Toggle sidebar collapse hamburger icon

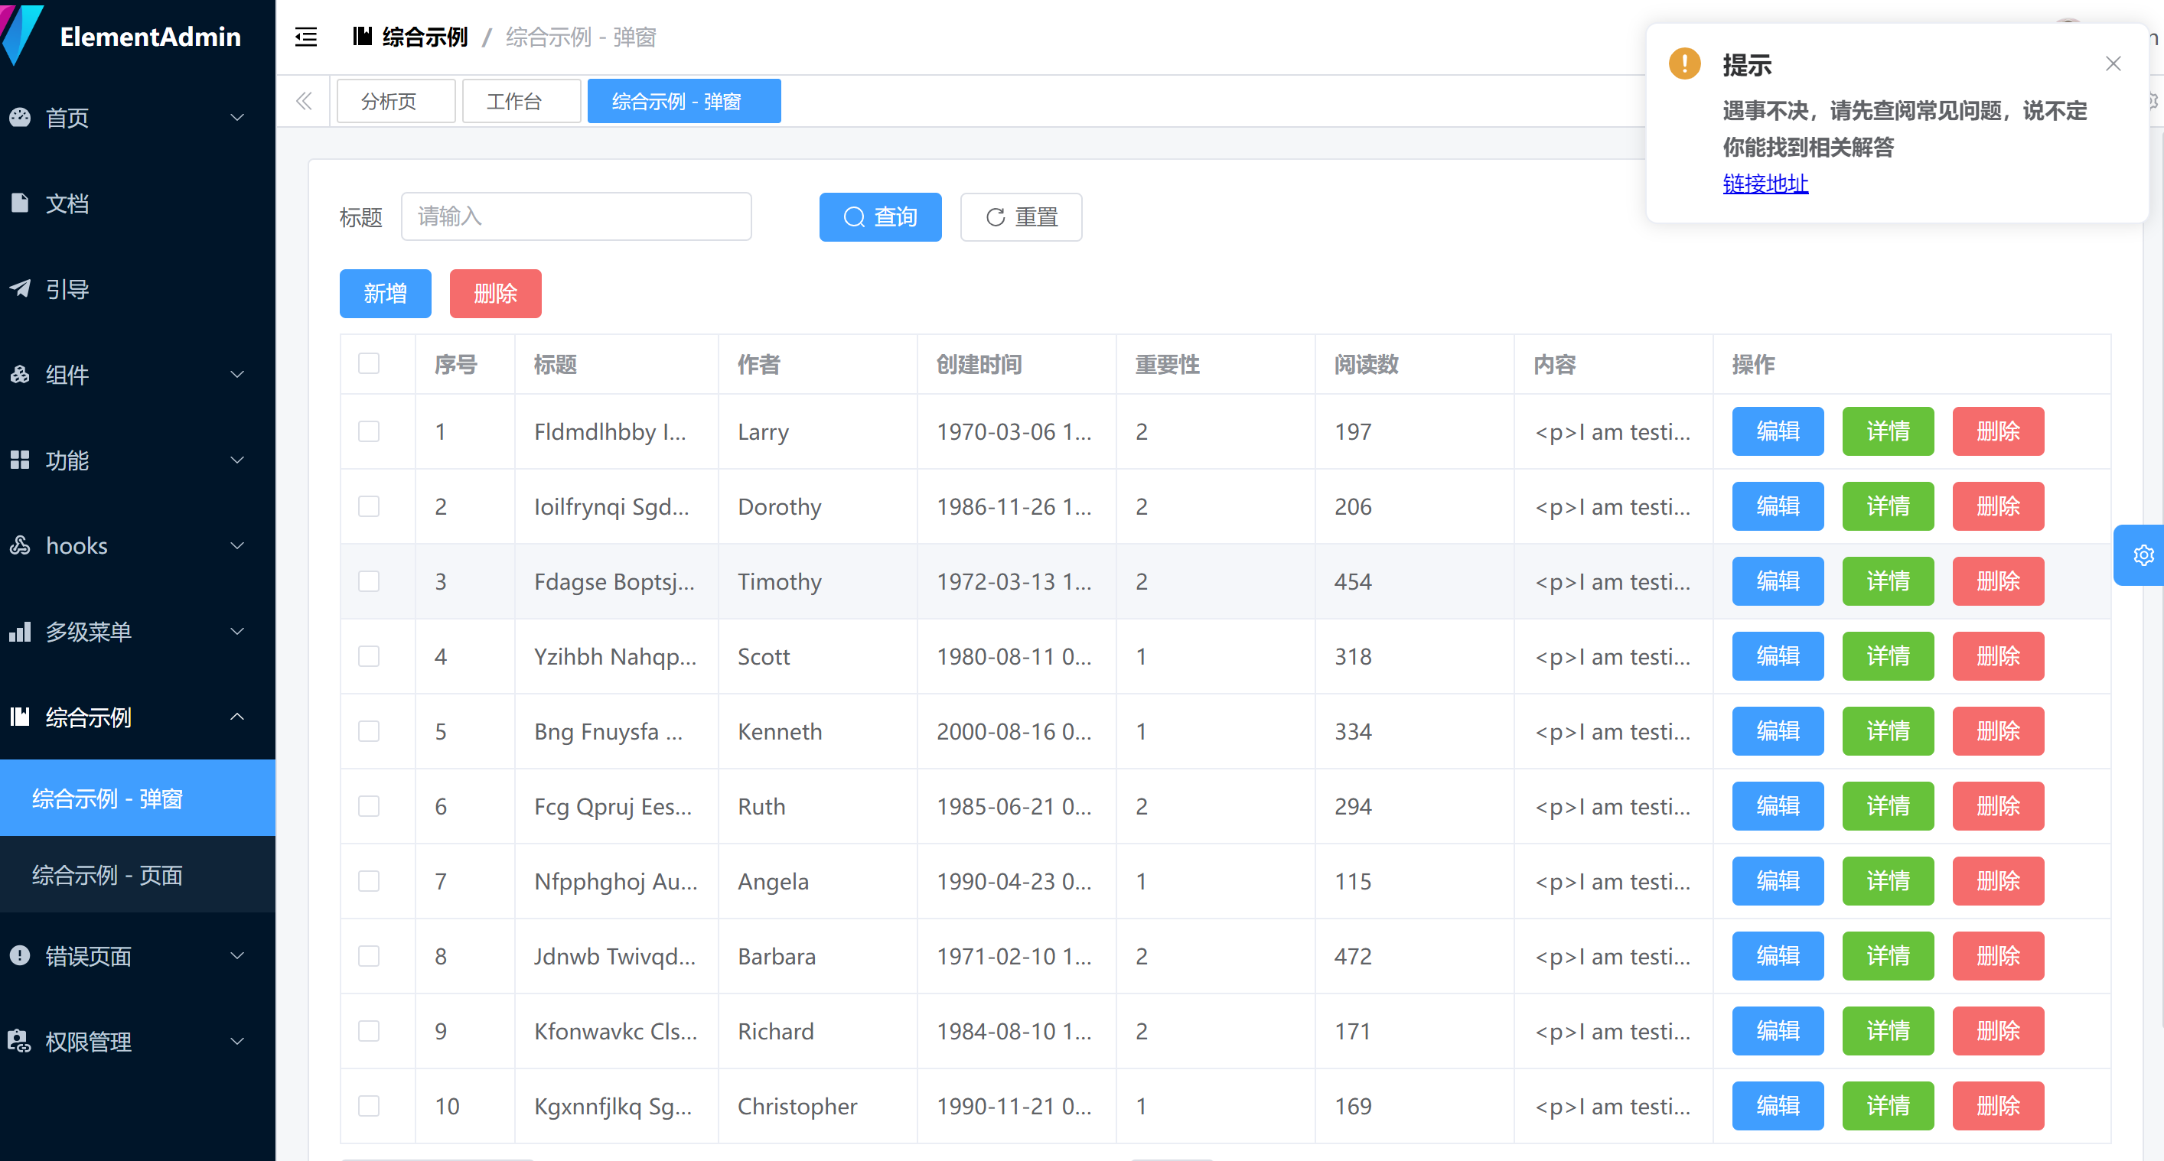306,37
